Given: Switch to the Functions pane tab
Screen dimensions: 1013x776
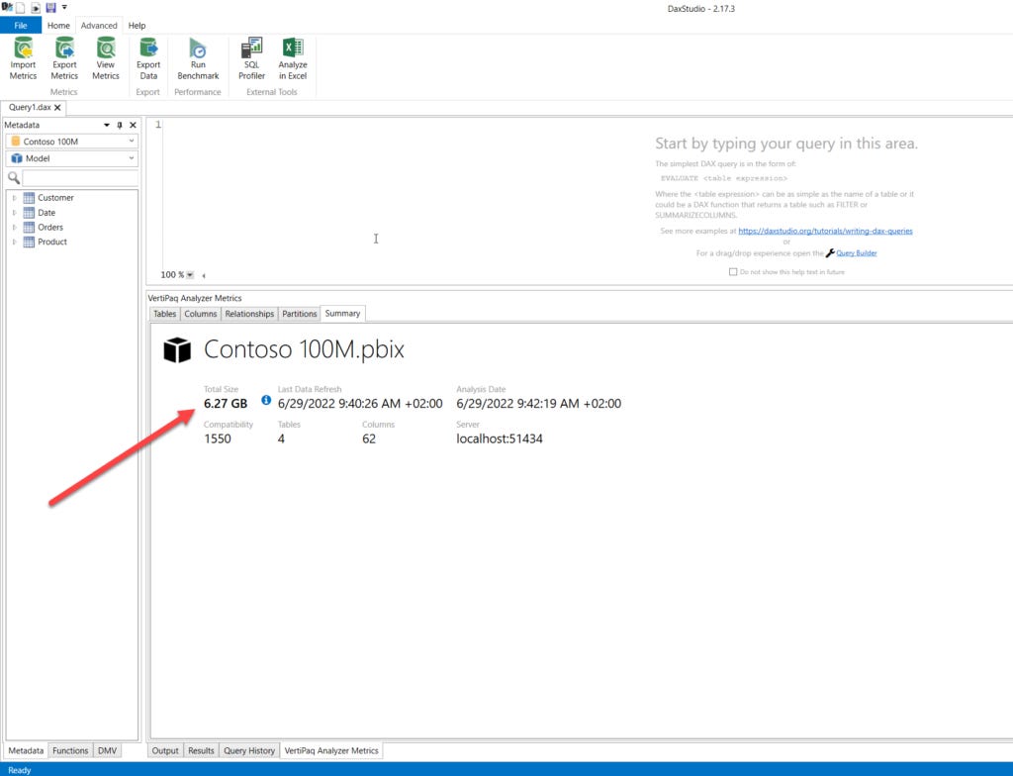Looking at the screenshot, I should pyautogui.click(x=70, y=750).
